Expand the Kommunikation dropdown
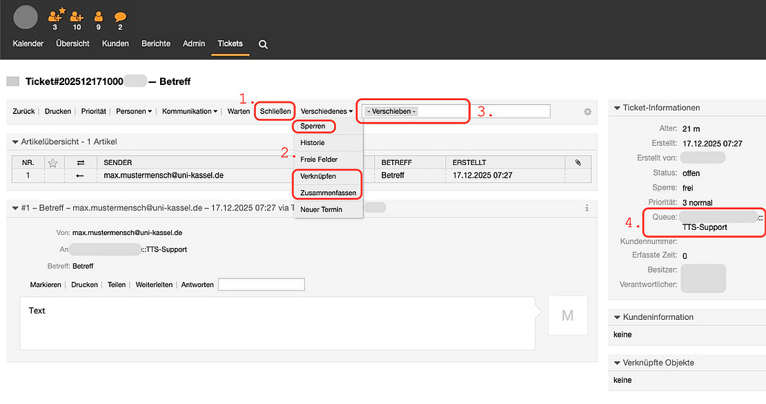The width and height of the screenshot is (766, 404). click(x=190, y=111)
